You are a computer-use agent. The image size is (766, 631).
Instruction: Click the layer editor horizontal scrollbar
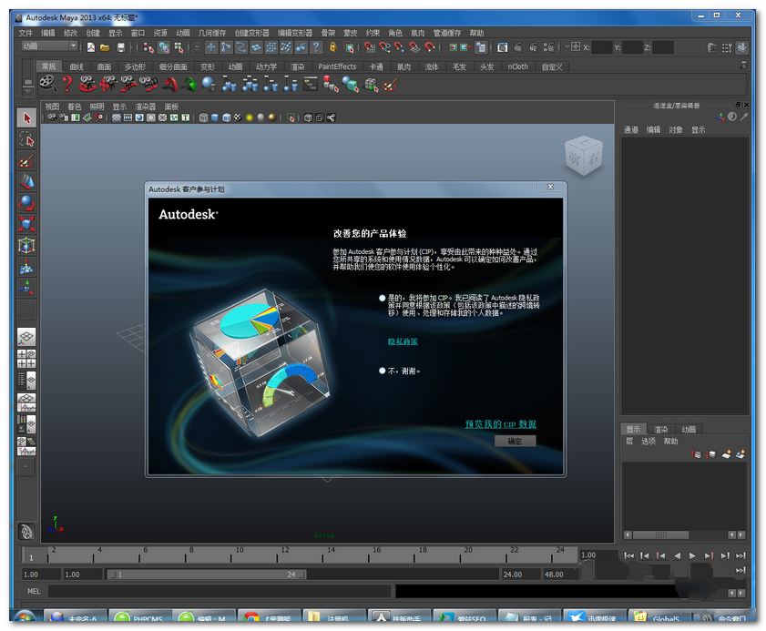(x=661, y=534)
